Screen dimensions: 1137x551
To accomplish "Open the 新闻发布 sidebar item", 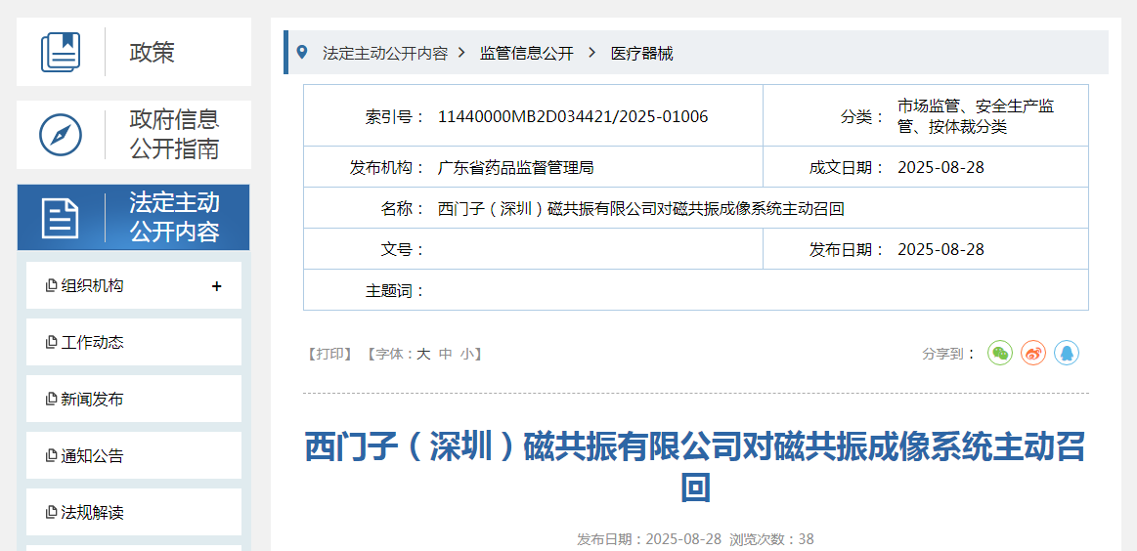I will pyautogui.click(x=93, y=400).
